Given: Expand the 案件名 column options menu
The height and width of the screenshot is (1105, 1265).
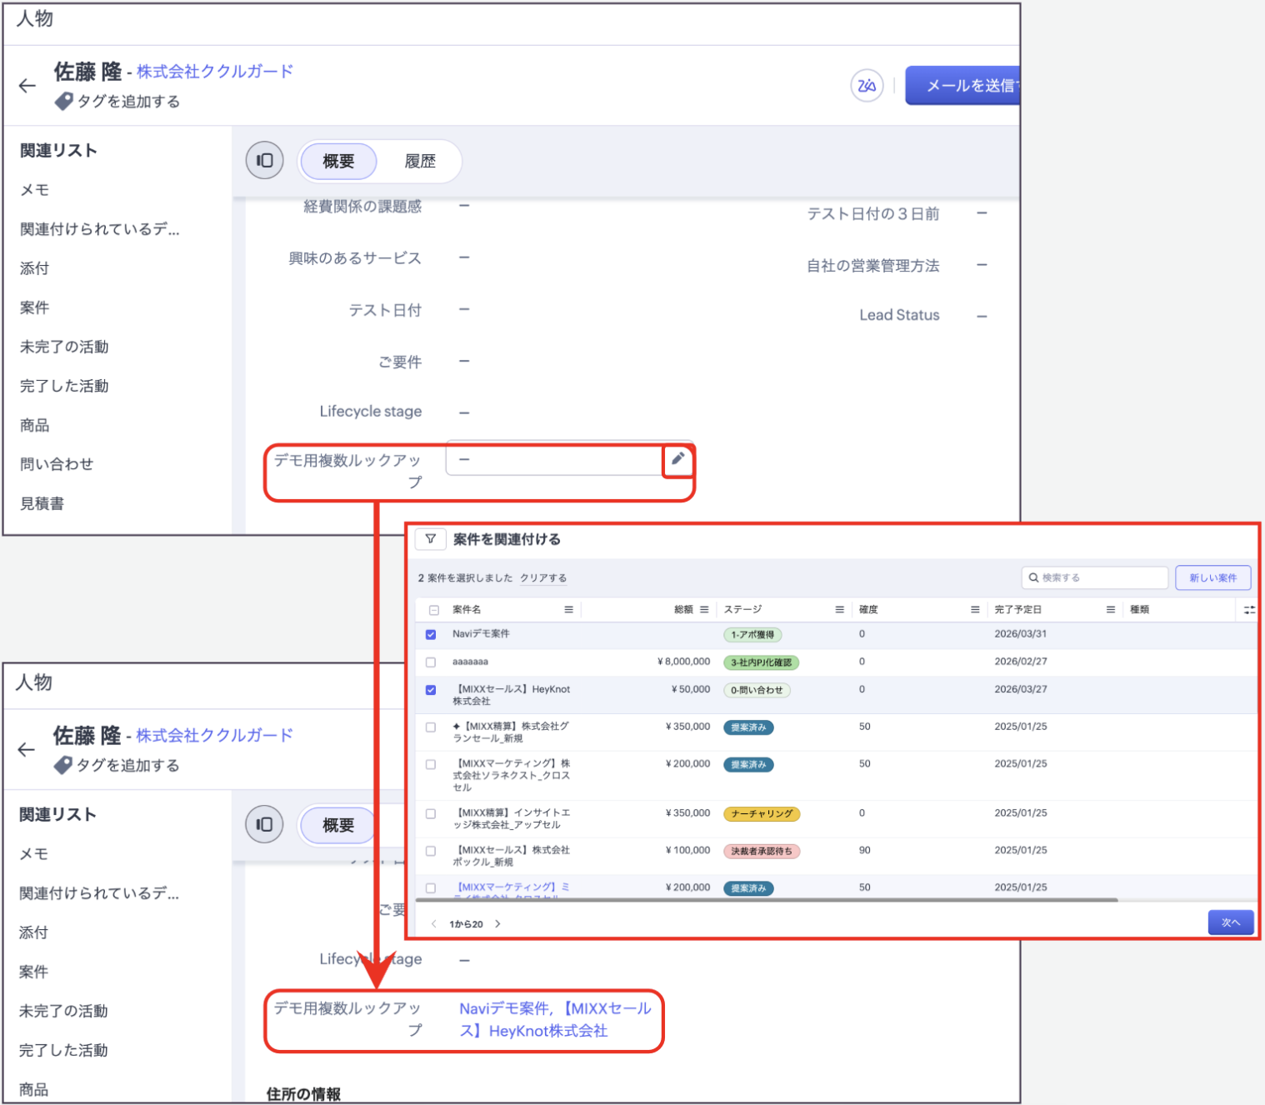Looking at the screenshot, I should pyautogui.click(x=568, y=610).
